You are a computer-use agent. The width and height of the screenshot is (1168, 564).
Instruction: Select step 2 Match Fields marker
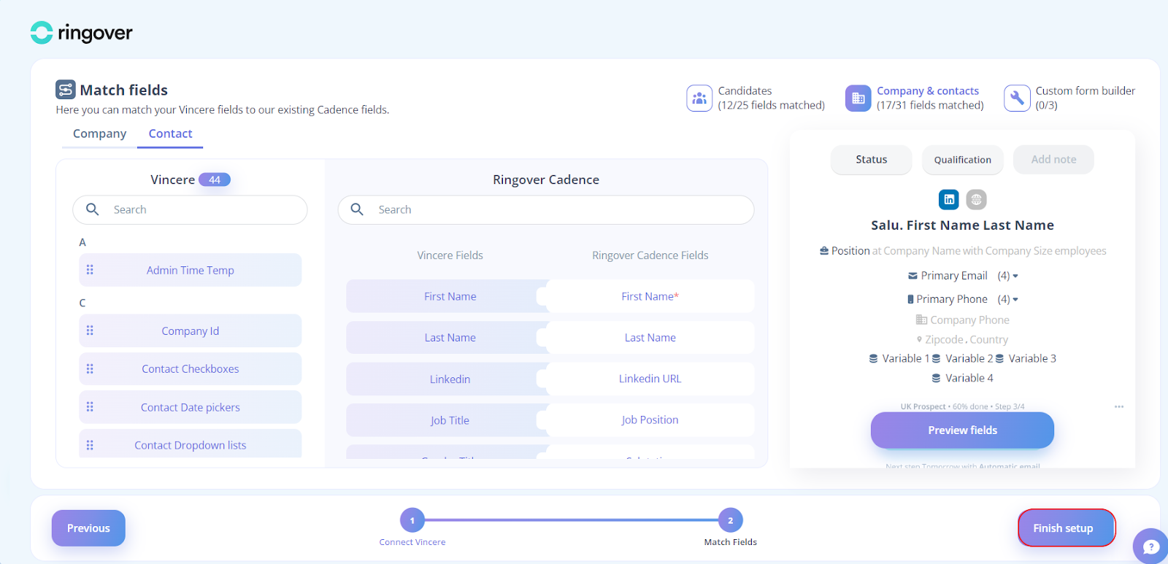click(731, 520)
